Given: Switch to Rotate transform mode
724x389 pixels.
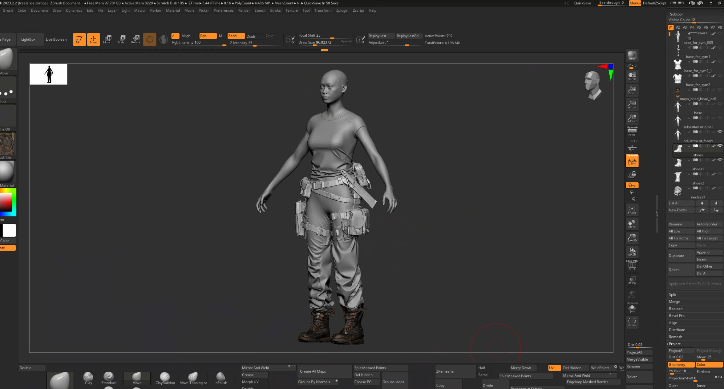Looking at the screenshot, I should [136, 39].
